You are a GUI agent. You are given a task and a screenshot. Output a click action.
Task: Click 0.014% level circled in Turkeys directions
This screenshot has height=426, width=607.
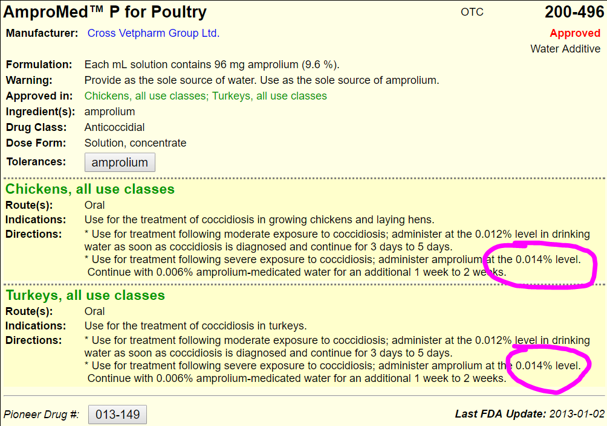[547, 366]
